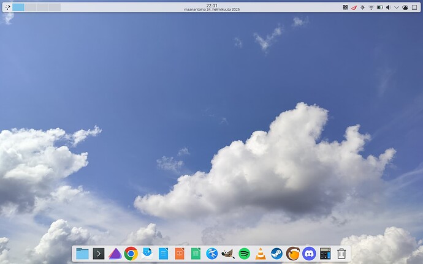Switch to the fourth virtual desktop
The height and width of the screenshot is (264, 423).
[55, 7]
